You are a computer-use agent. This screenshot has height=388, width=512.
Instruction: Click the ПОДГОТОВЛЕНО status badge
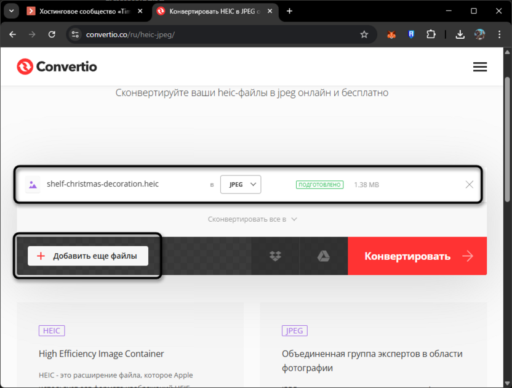tap(319, 184)
